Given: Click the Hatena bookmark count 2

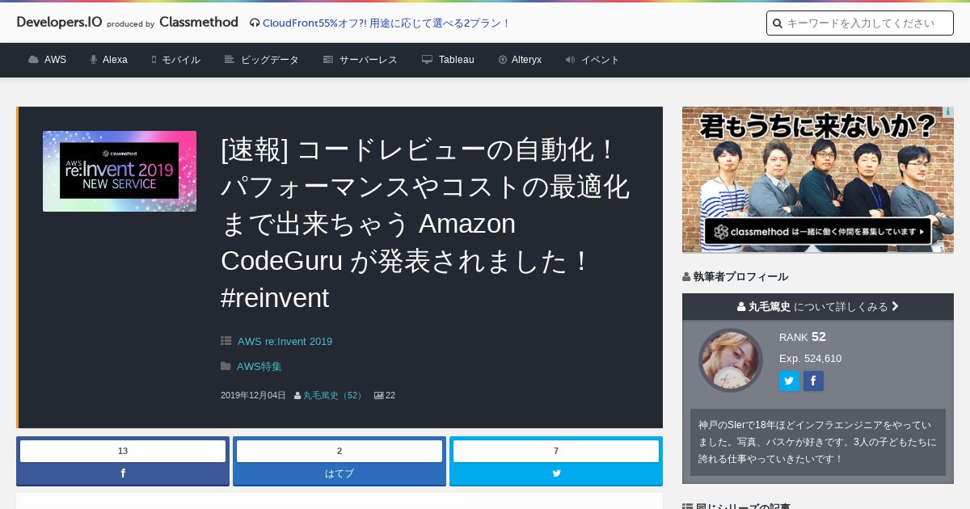Looking at the screenshot, I should pyautogui.click(x=339, y=451).
